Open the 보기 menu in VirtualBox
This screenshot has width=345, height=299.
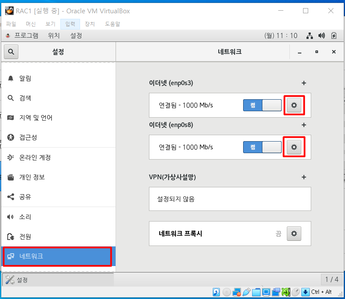[51, 24]
